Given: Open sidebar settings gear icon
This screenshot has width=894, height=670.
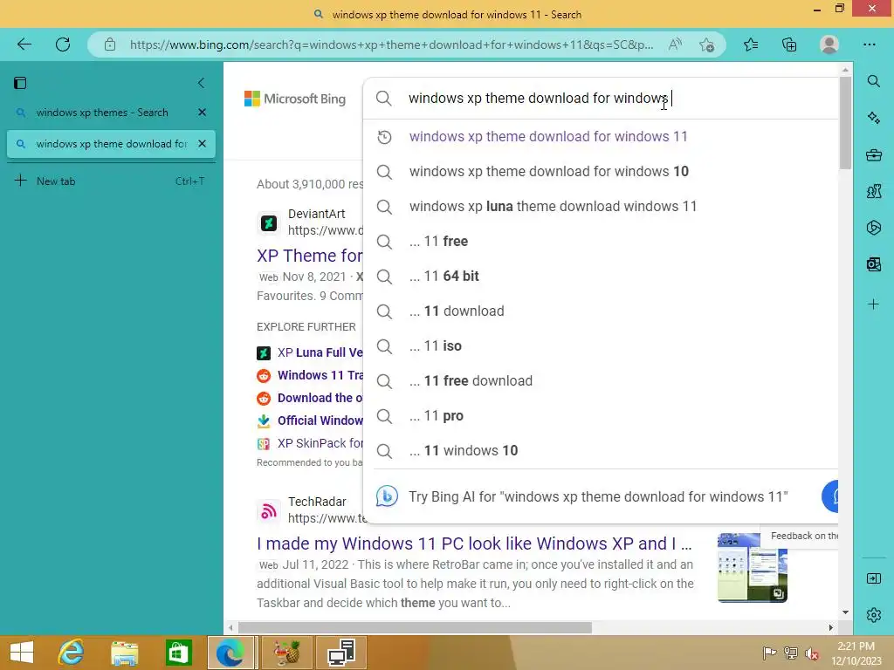Looking at the screenshot, I should pos(873,615).
